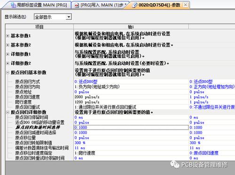Select the 原点回归方式 row label
Image resolution: width=235 pixels, height=175 pixels.
click(x=27, y=81)
